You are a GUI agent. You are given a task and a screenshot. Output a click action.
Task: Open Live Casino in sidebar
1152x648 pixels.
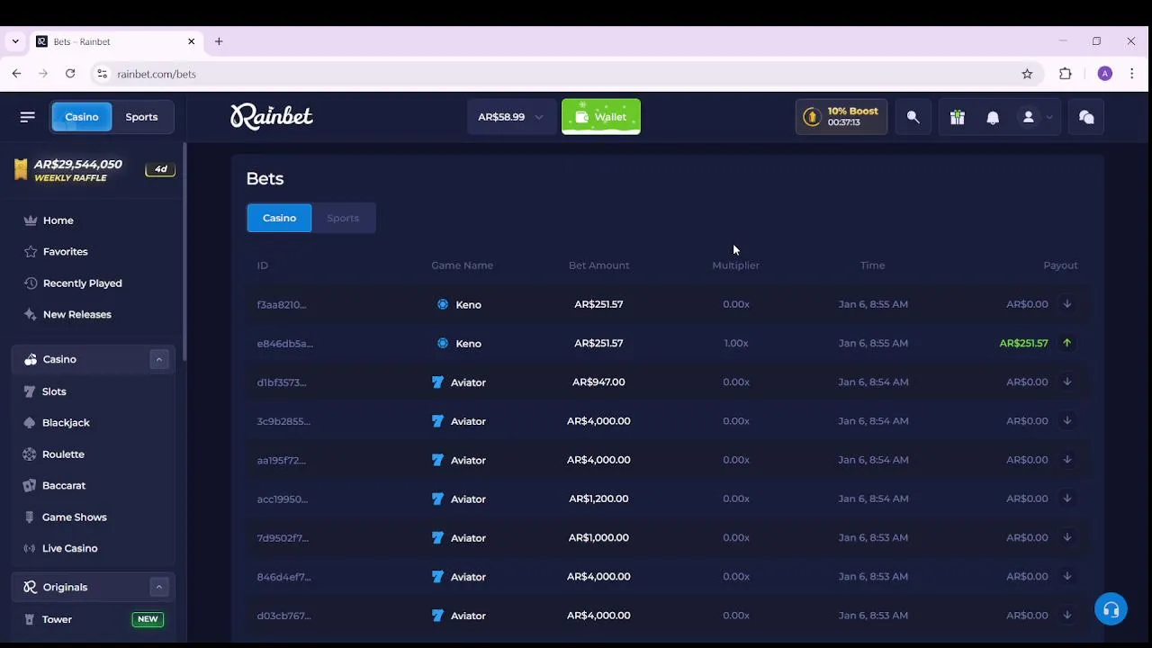70,549
